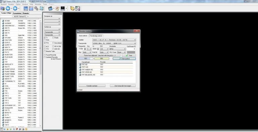Click the Frequentie input field
Screen dimensions: 258x132
point(81,49)
